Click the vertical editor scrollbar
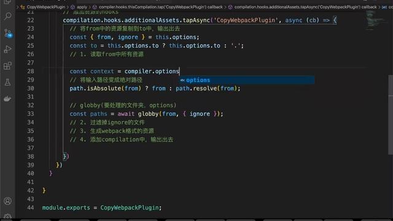The image size is (393, 221). click(391, 115)
